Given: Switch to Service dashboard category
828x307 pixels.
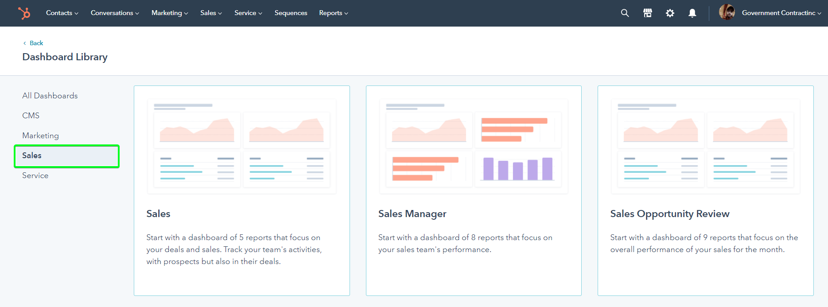Looking at the screenshot, I should click(35, 175).
